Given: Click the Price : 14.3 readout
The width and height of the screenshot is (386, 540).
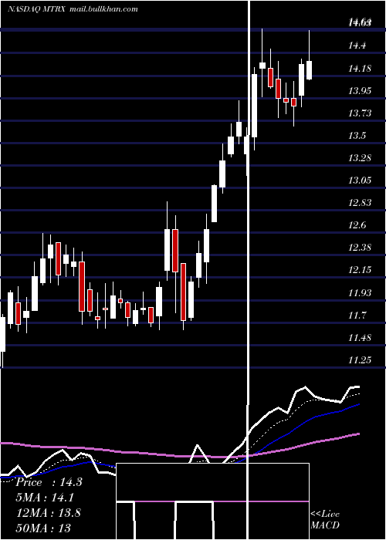Looking at the screenshot, I should [49, 482].
